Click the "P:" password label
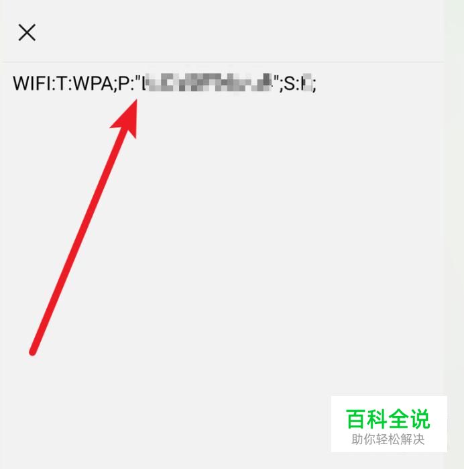 pyautogui.click(x=126, y=83)
